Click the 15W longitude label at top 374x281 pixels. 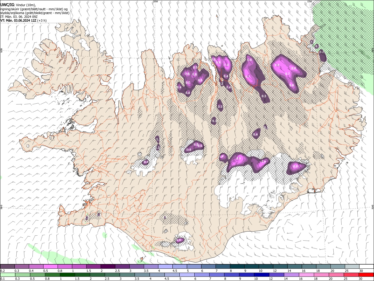310,1
